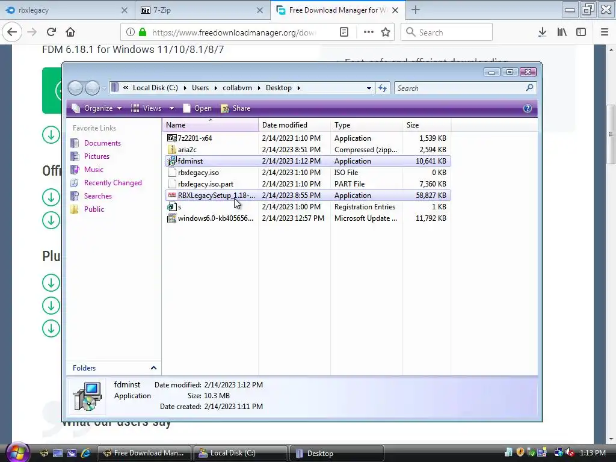
Task: Click the Open toolbar button
Action: pyautogui.click(x=197, y=108)
